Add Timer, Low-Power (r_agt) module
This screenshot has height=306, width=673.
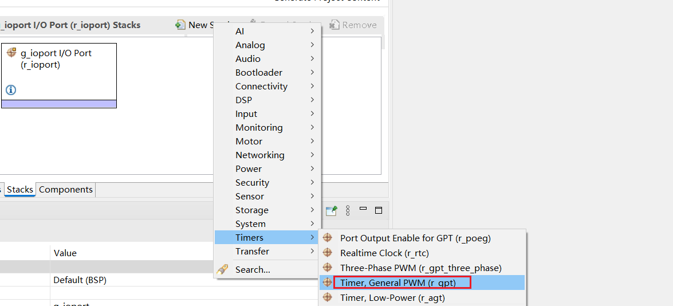point(422,297)
